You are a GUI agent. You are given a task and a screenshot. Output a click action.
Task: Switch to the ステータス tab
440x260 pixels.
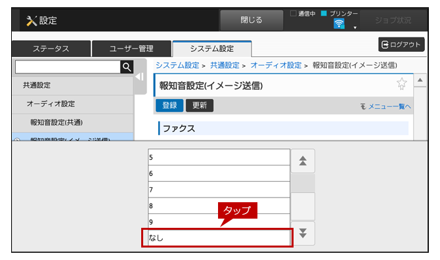51,49
